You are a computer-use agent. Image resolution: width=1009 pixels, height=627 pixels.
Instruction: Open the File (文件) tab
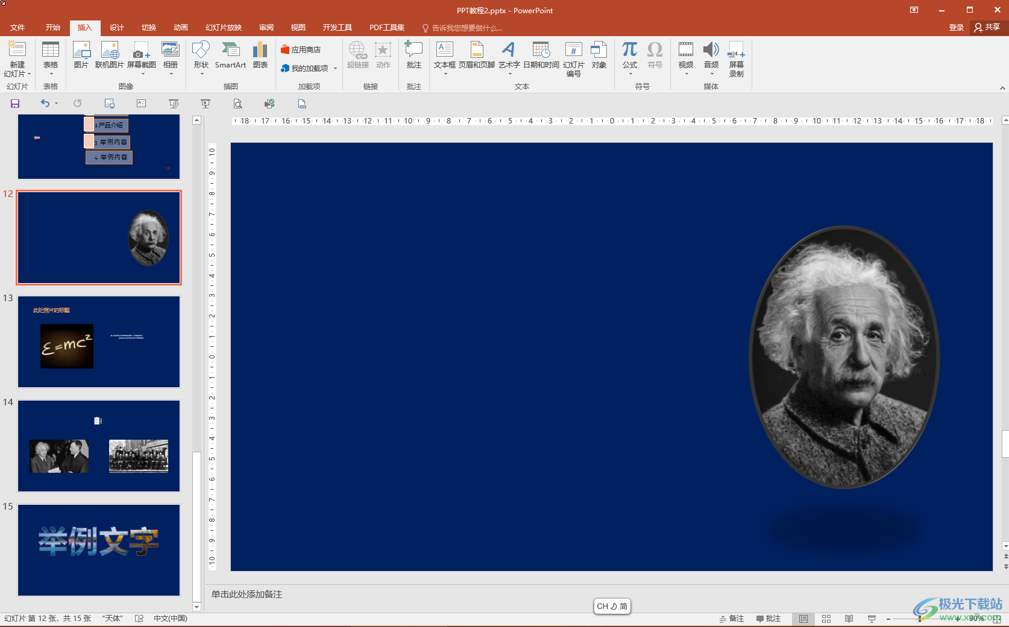(x=17, y=28)
